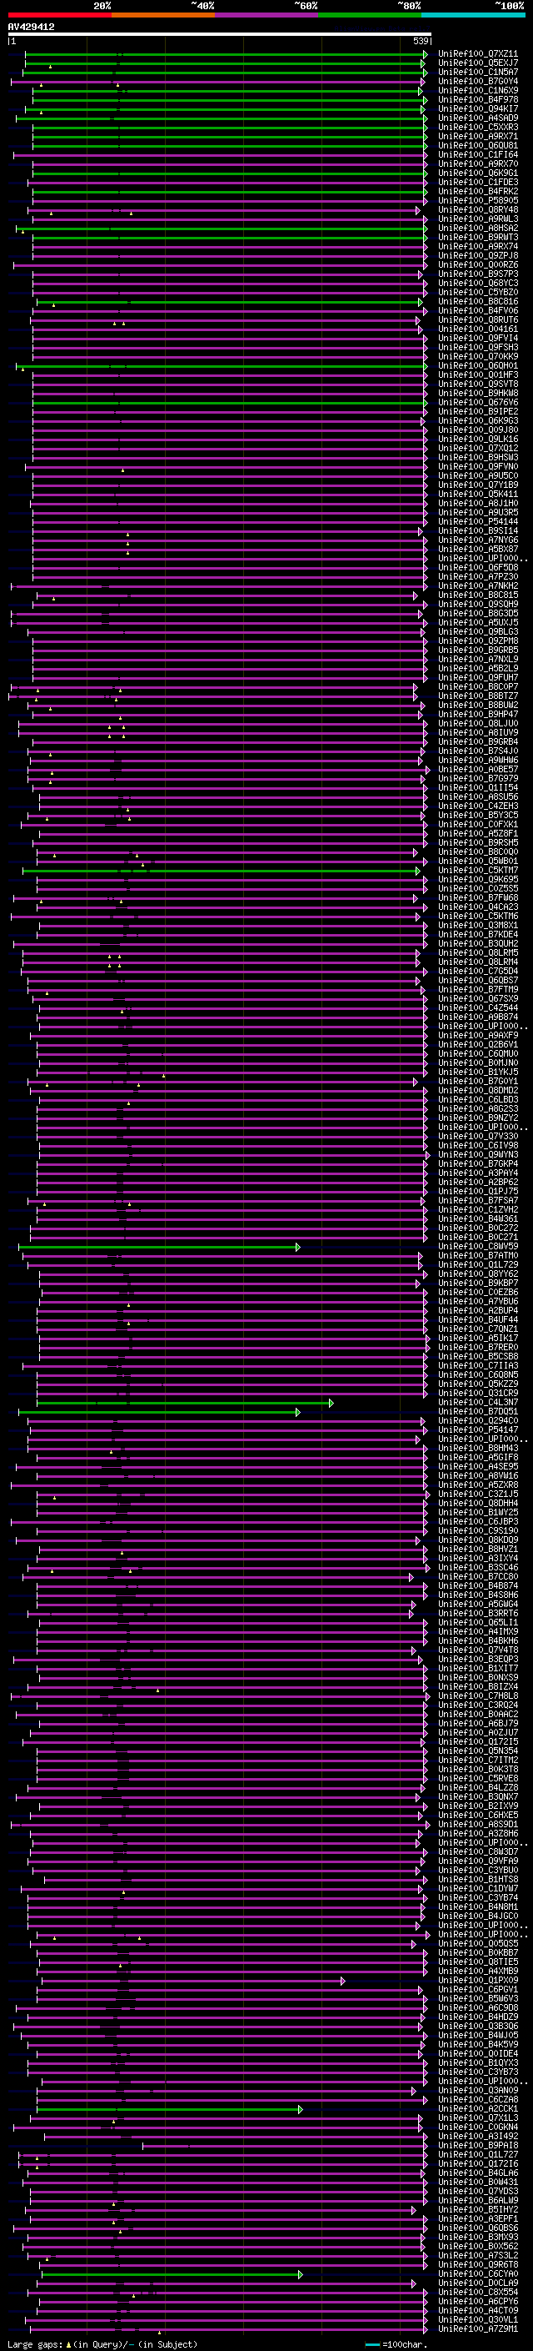Viewport: 533px width, 2351px height.
Task: Click the white query sequence bar under AV429412
Action: point(220,35)
